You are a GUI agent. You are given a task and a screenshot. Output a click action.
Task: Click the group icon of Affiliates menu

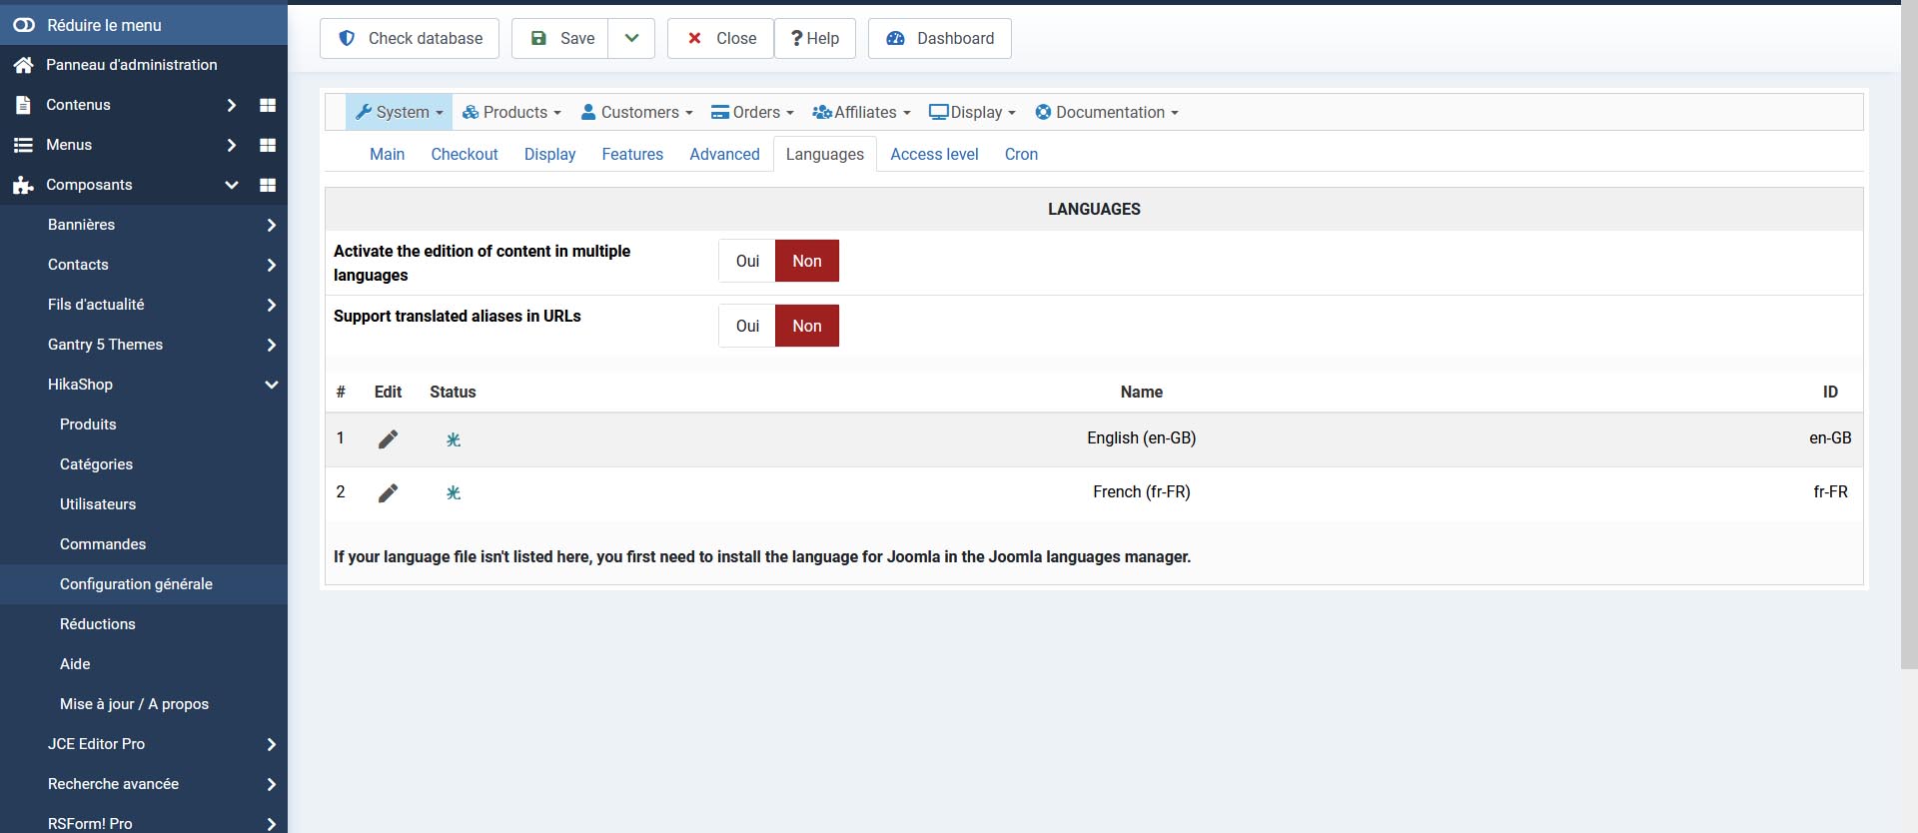click(822, 112)
